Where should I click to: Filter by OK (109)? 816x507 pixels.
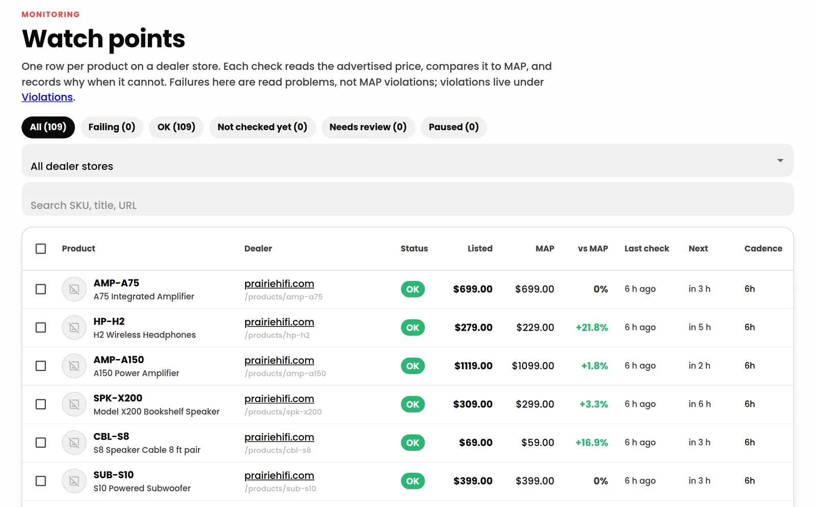(176, 127)
